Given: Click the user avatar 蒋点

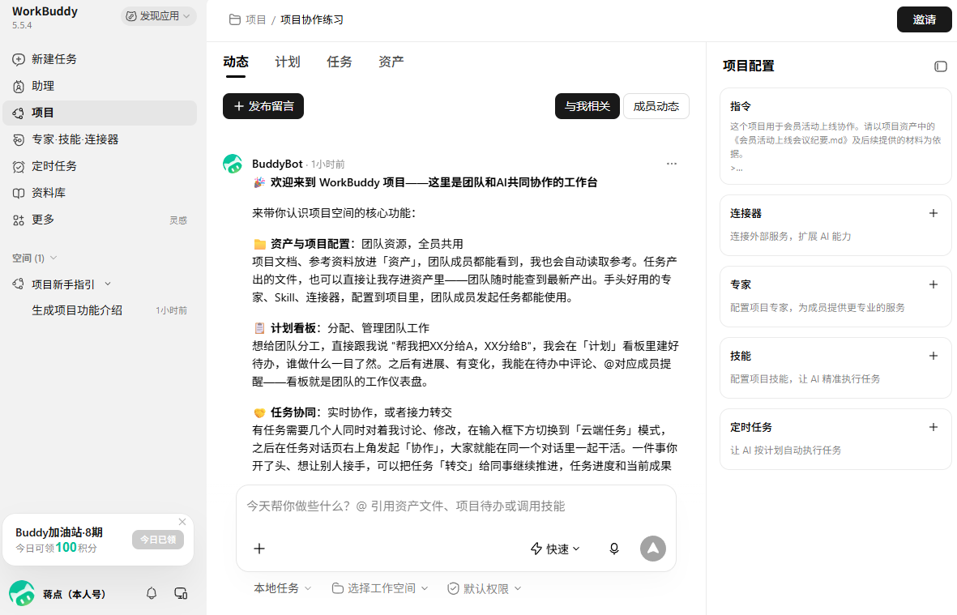Looking at the screenshot, I should coord(22,593).
